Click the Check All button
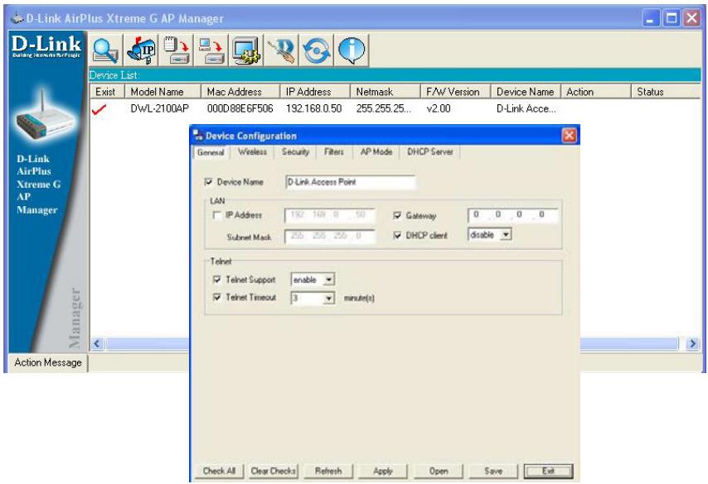This screenshot has width=708, height=484. 219,471
